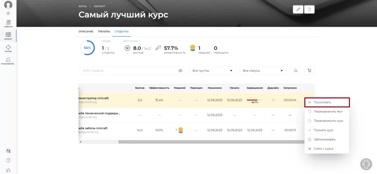Choose Переназначить курс in context menu
This screenshot has height=174, width=377.
[327, 121]
